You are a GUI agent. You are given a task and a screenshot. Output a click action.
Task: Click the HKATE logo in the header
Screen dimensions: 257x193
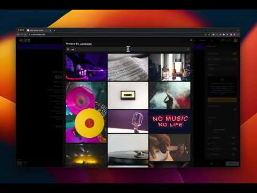click(24, 40)
